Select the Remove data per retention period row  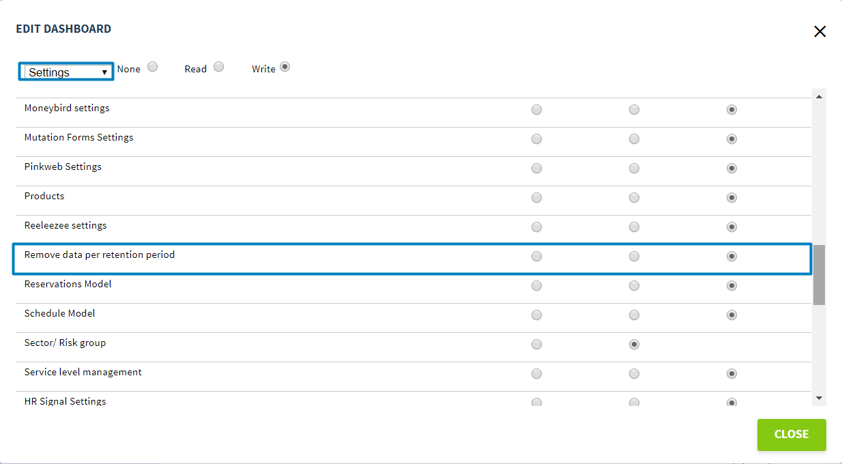point(413,259)
